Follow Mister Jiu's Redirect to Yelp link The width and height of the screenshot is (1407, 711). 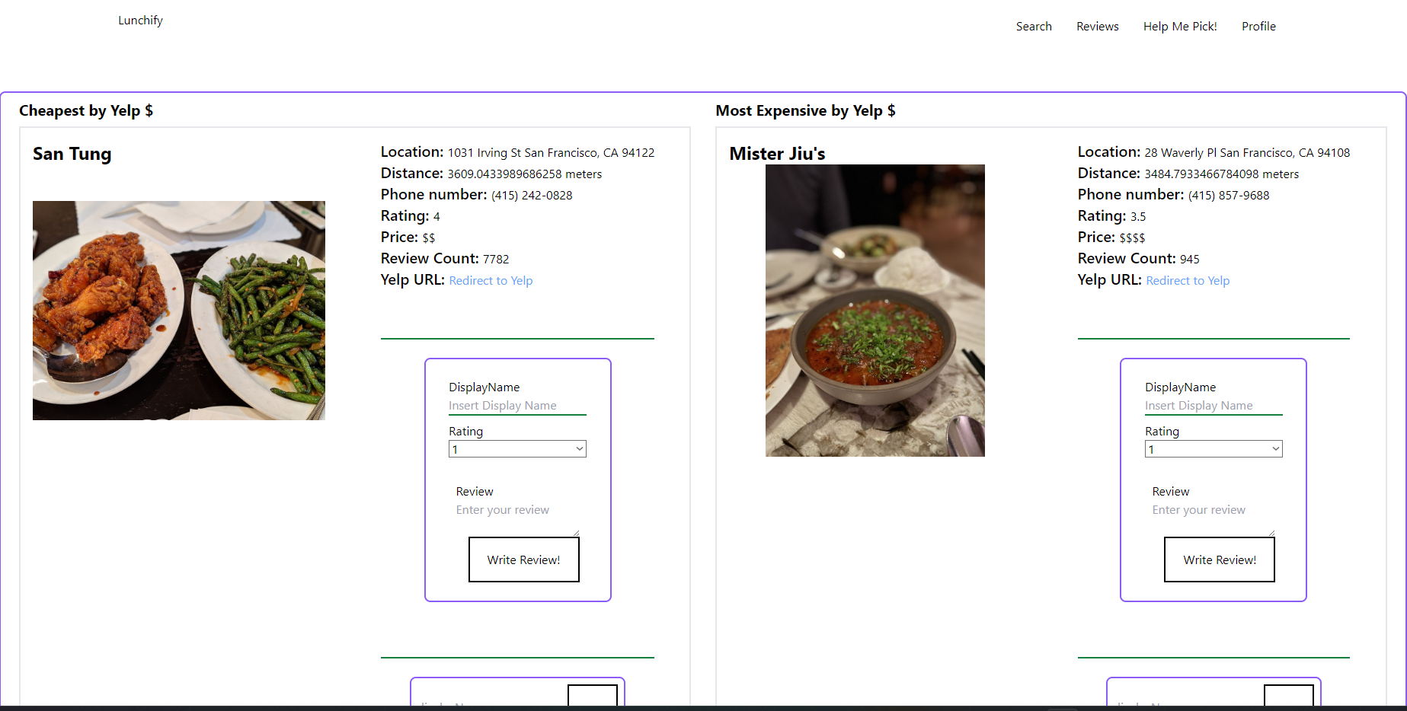tap(1188, 281)
